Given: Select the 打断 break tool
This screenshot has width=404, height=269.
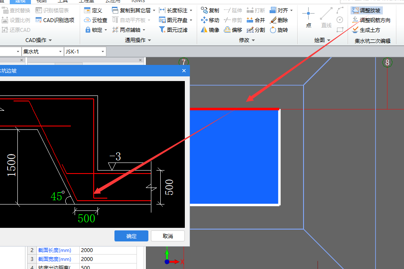Looking at the screenshot, I should pos(256,10).
